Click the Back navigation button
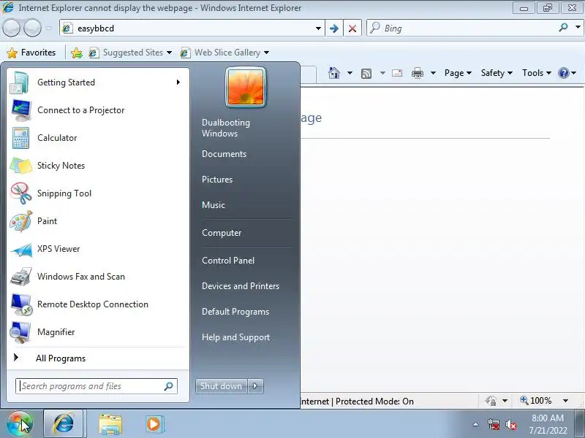Screen dimensions: 585x438 pyautogui.click(x=11, y=28)
